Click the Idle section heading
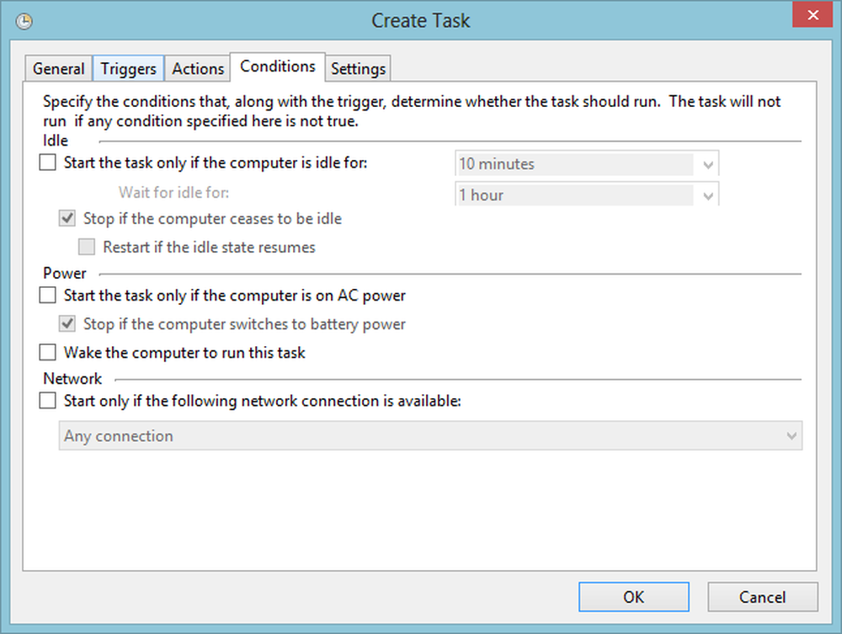Viewport: 842px width, 634px height. pyautogui.click(x=56, y=141)
